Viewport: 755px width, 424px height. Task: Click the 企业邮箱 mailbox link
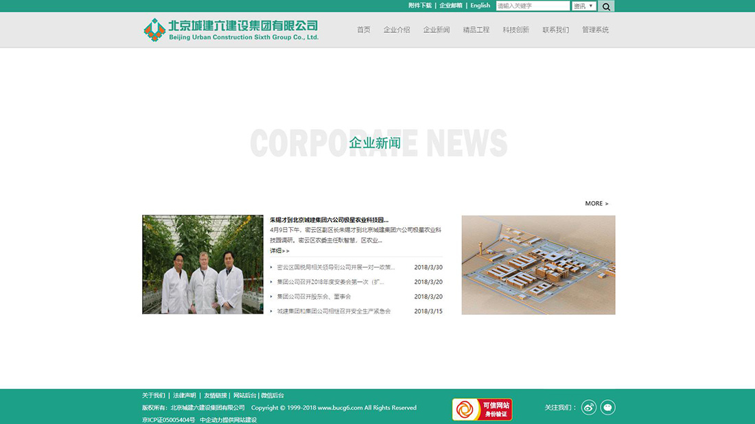coord(451,5)
